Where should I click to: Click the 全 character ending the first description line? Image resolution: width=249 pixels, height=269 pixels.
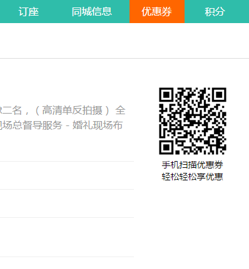tap(120, 110)
